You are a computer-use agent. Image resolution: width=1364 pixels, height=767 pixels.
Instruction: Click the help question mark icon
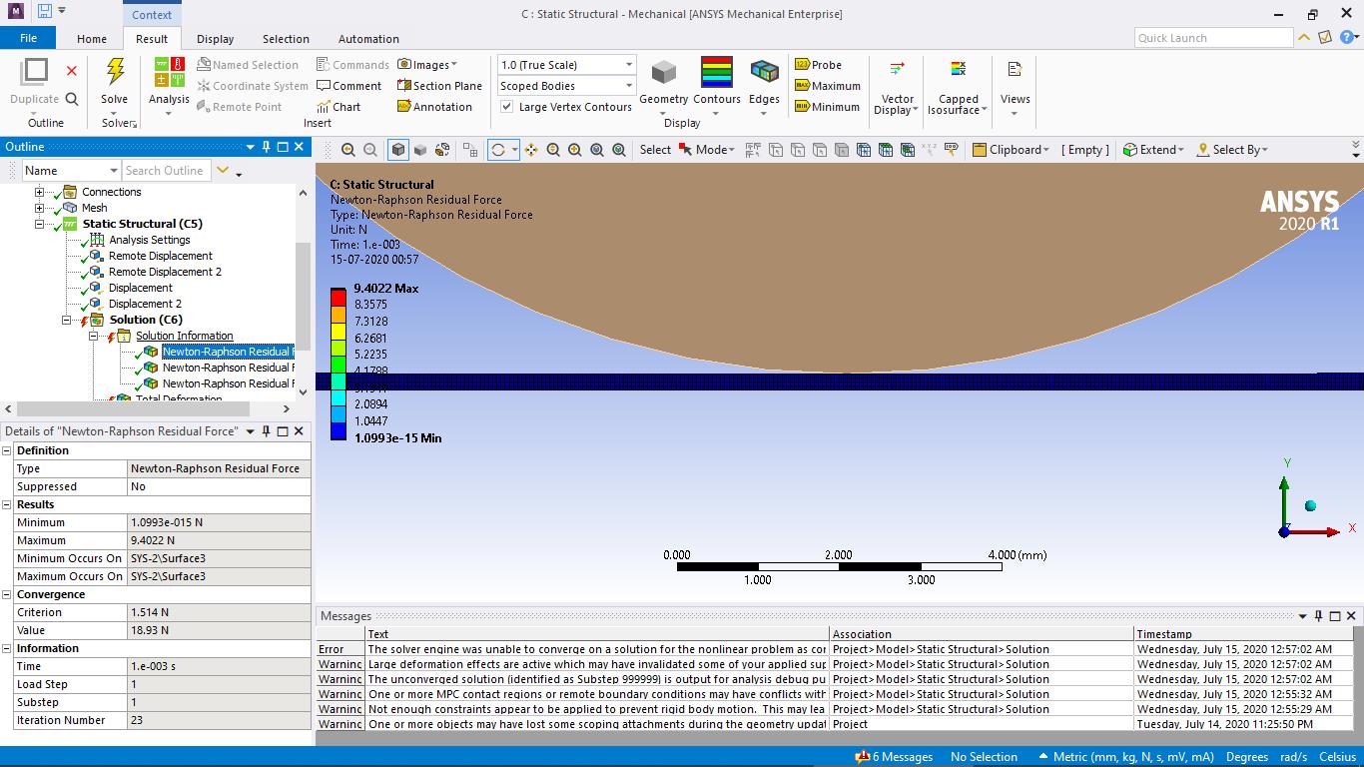point(1347,38)
